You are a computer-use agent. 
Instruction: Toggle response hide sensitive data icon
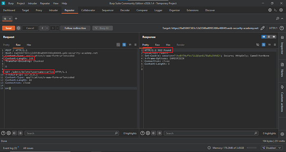(257, 45)
